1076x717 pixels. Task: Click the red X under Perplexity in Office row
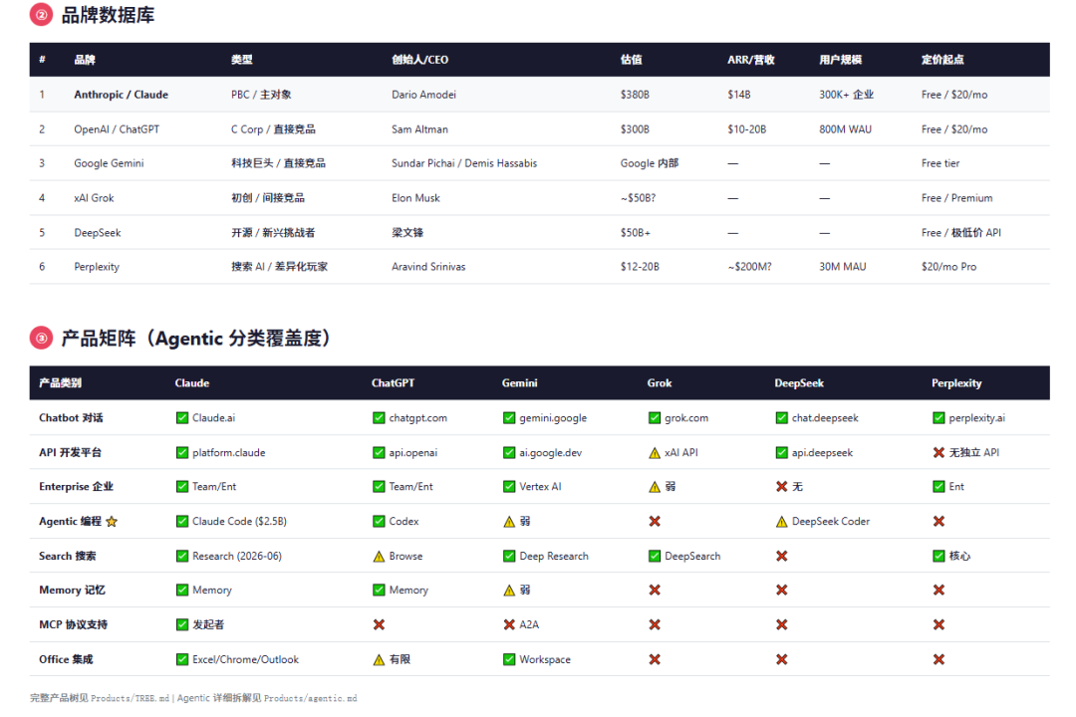tap(939, 659)
